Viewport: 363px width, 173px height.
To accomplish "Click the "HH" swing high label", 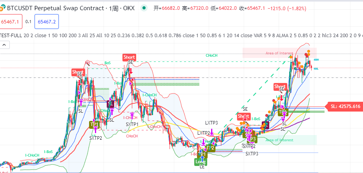I will (x=88, y=63).
